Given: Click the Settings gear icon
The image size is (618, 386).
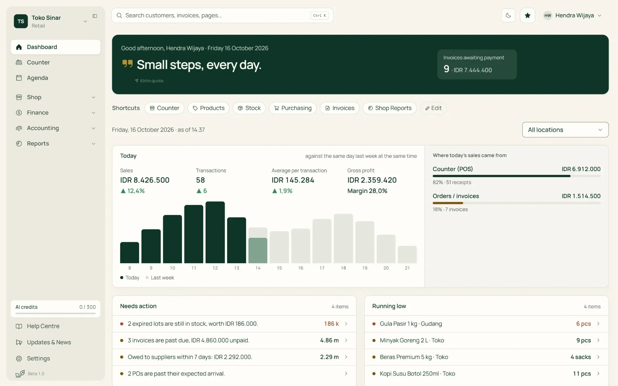Looking at the screenshot, I should [x=19, y=359].
